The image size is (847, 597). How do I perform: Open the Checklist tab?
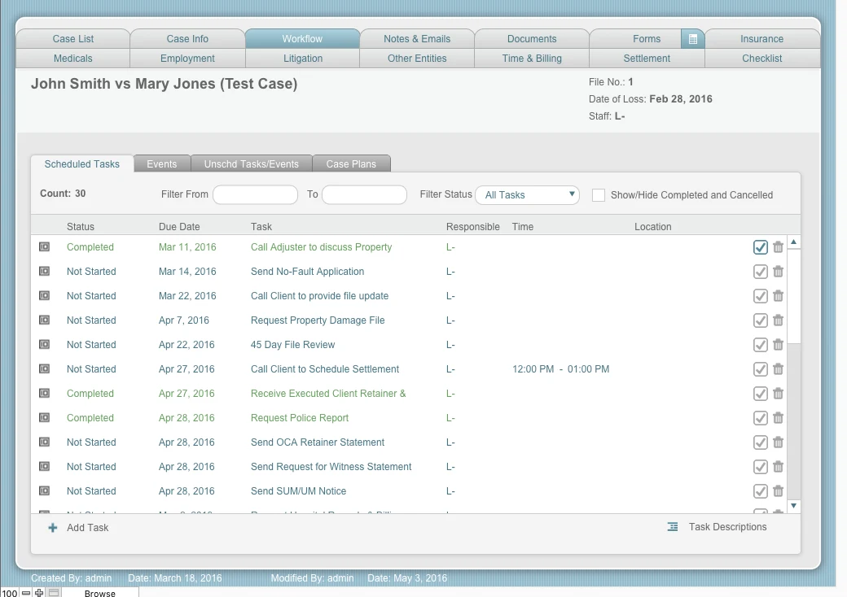[x=761, y=59]
